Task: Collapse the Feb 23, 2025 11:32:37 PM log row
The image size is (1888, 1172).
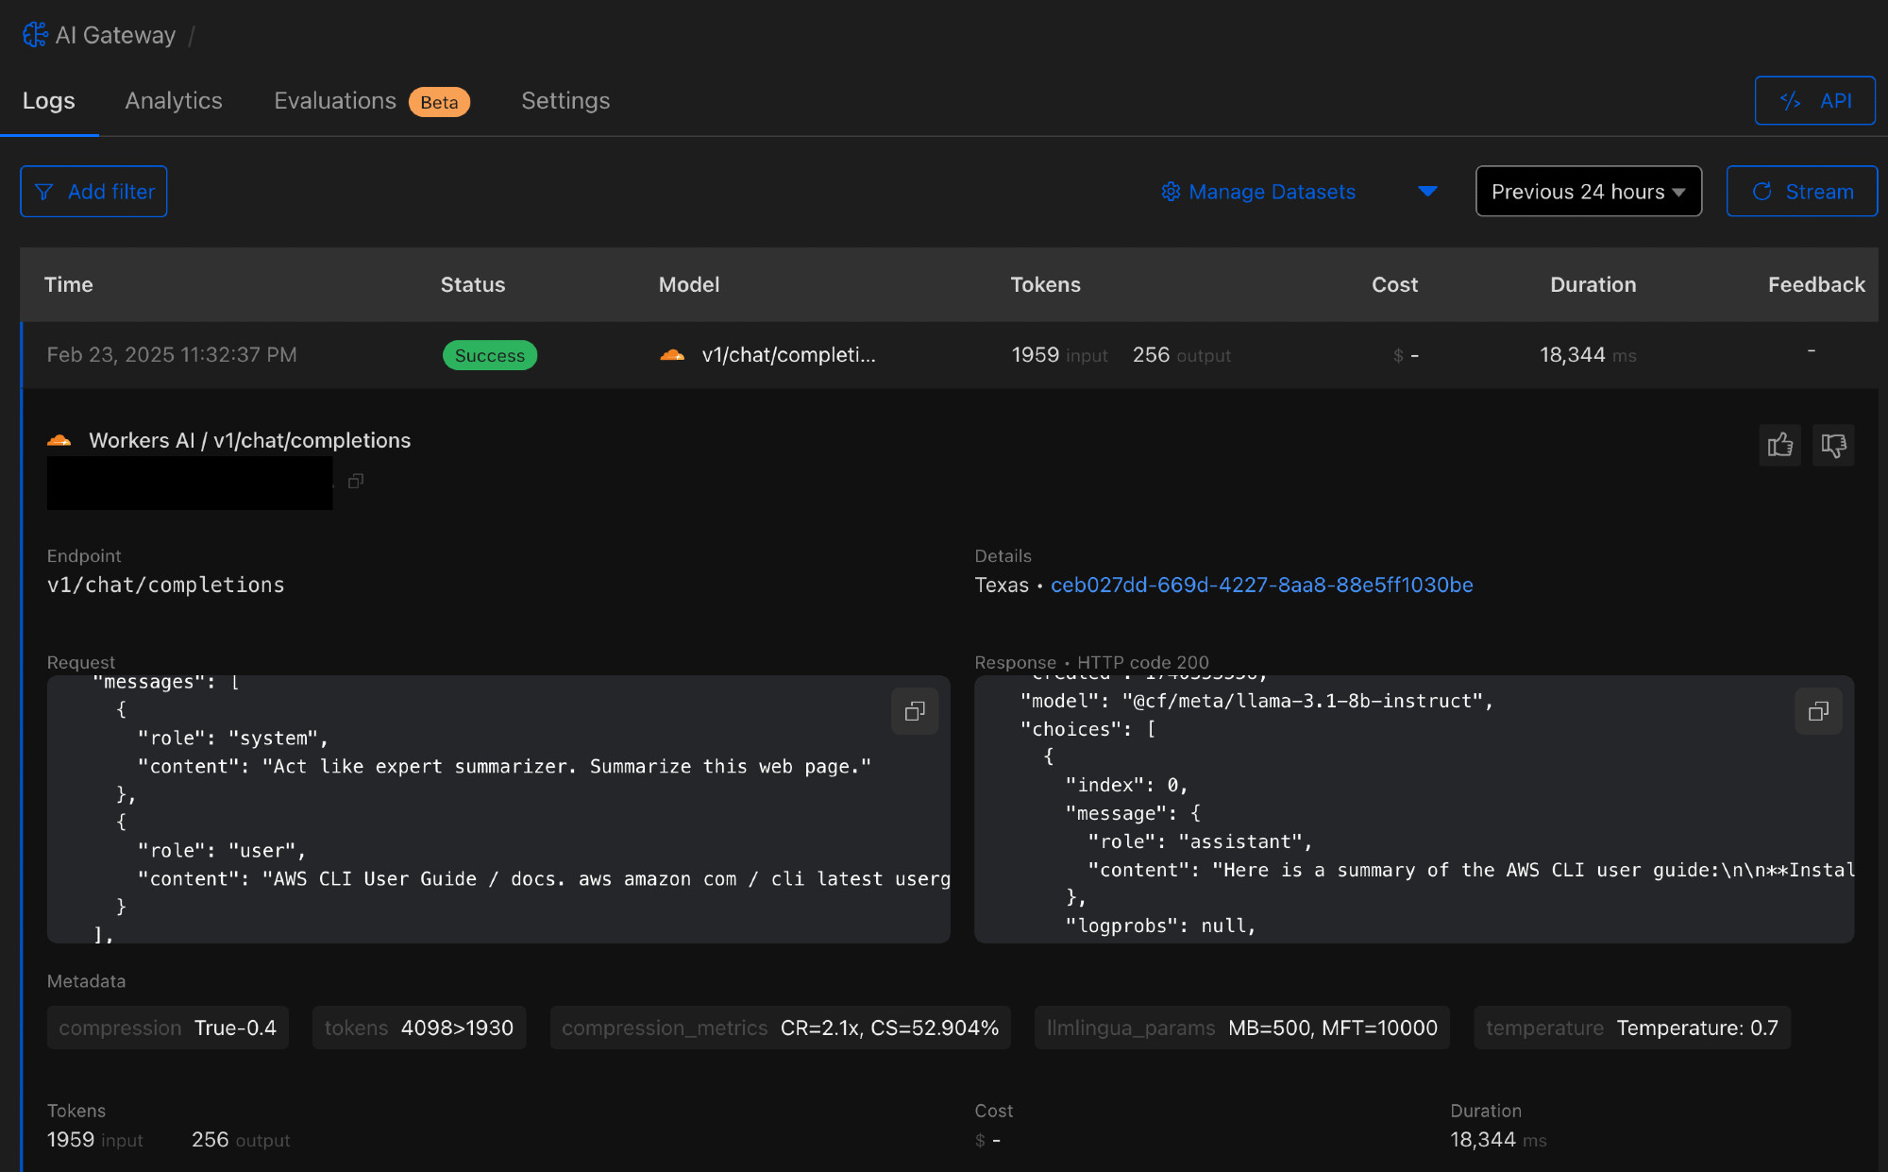Action: 950,355
